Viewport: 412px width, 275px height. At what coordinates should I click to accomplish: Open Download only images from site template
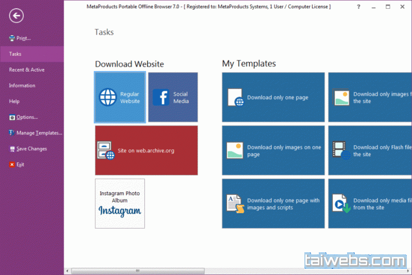pos(370,97)
